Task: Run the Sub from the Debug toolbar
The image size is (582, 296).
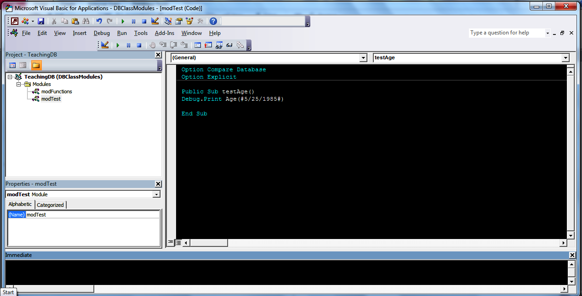Action: 118,45
